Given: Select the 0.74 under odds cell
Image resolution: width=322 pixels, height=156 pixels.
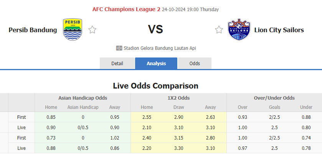Looking at the screenshot, I should coord(306,138).
